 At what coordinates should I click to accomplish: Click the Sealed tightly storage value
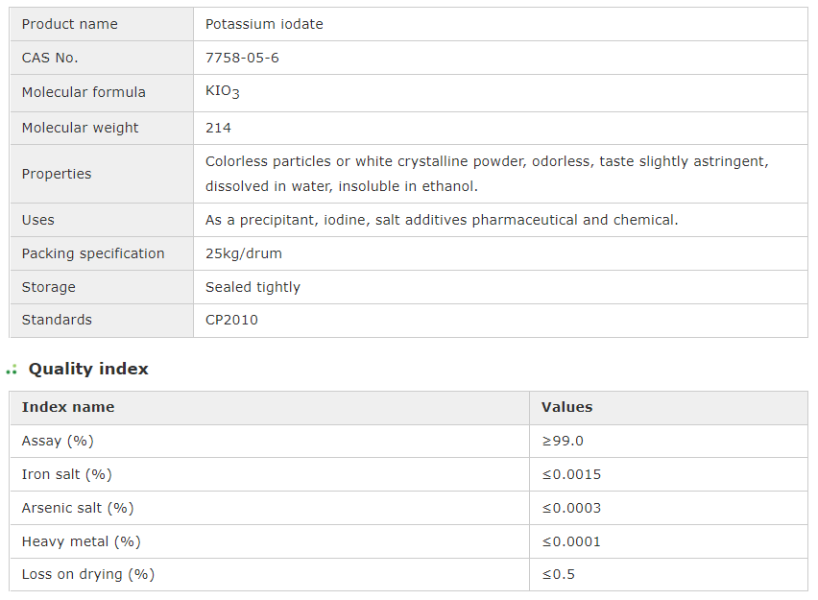point(253,287)
